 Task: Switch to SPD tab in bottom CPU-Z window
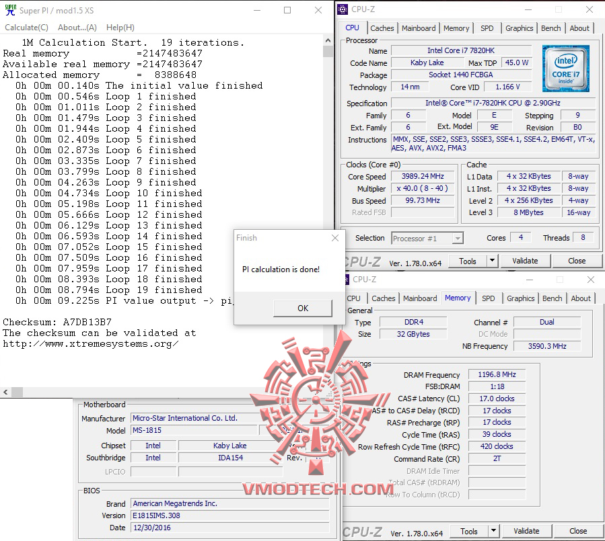pyautogui.click(x=488, y=298)
